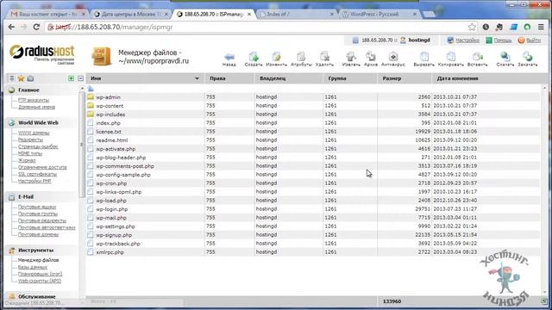Click the Удалить (Delete) toolbar icon
This screenshot has height=310, width=552.
click(324, 59)
